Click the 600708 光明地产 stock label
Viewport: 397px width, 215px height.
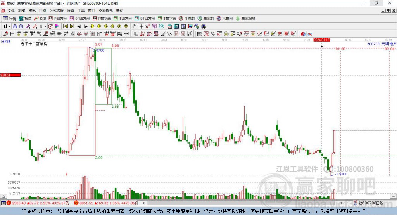click(381, 44)
